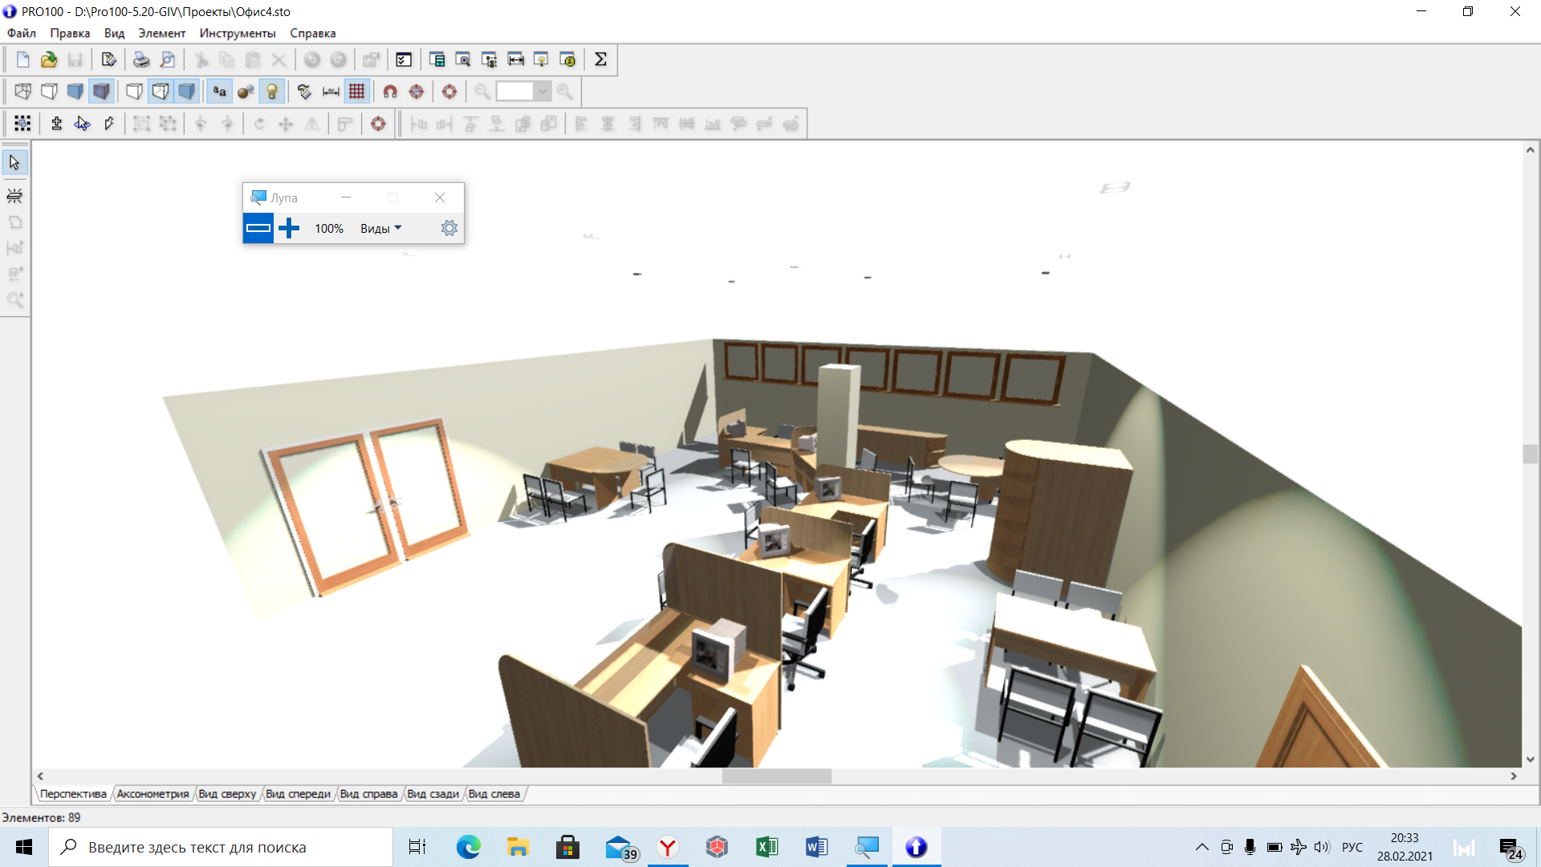
Task: Open the Виды dropdown in Лупа
Action: (380, 229)
